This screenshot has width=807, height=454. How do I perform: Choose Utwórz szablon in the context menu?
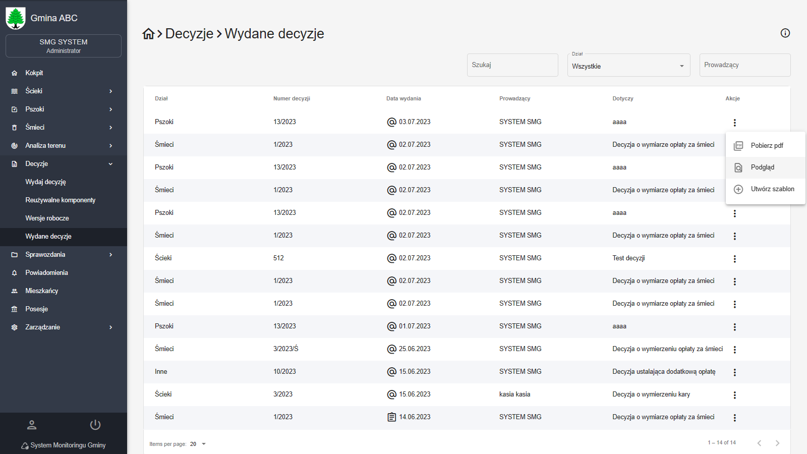pos(772,189)
